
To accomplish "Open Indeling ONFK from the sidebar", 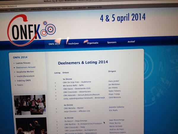I will point(24,81).
